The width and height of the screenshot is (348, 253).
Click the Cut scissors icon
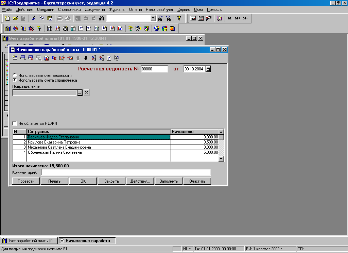click(x=34, y=18)
